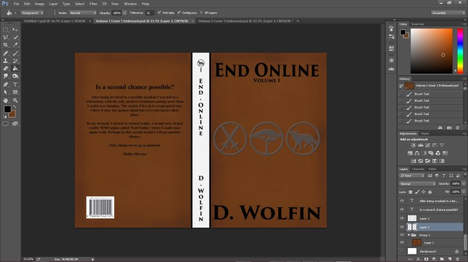Select the Rectangular Marquee tool
The width and height of the screenshot is (468, 262).
coord(6,29)
